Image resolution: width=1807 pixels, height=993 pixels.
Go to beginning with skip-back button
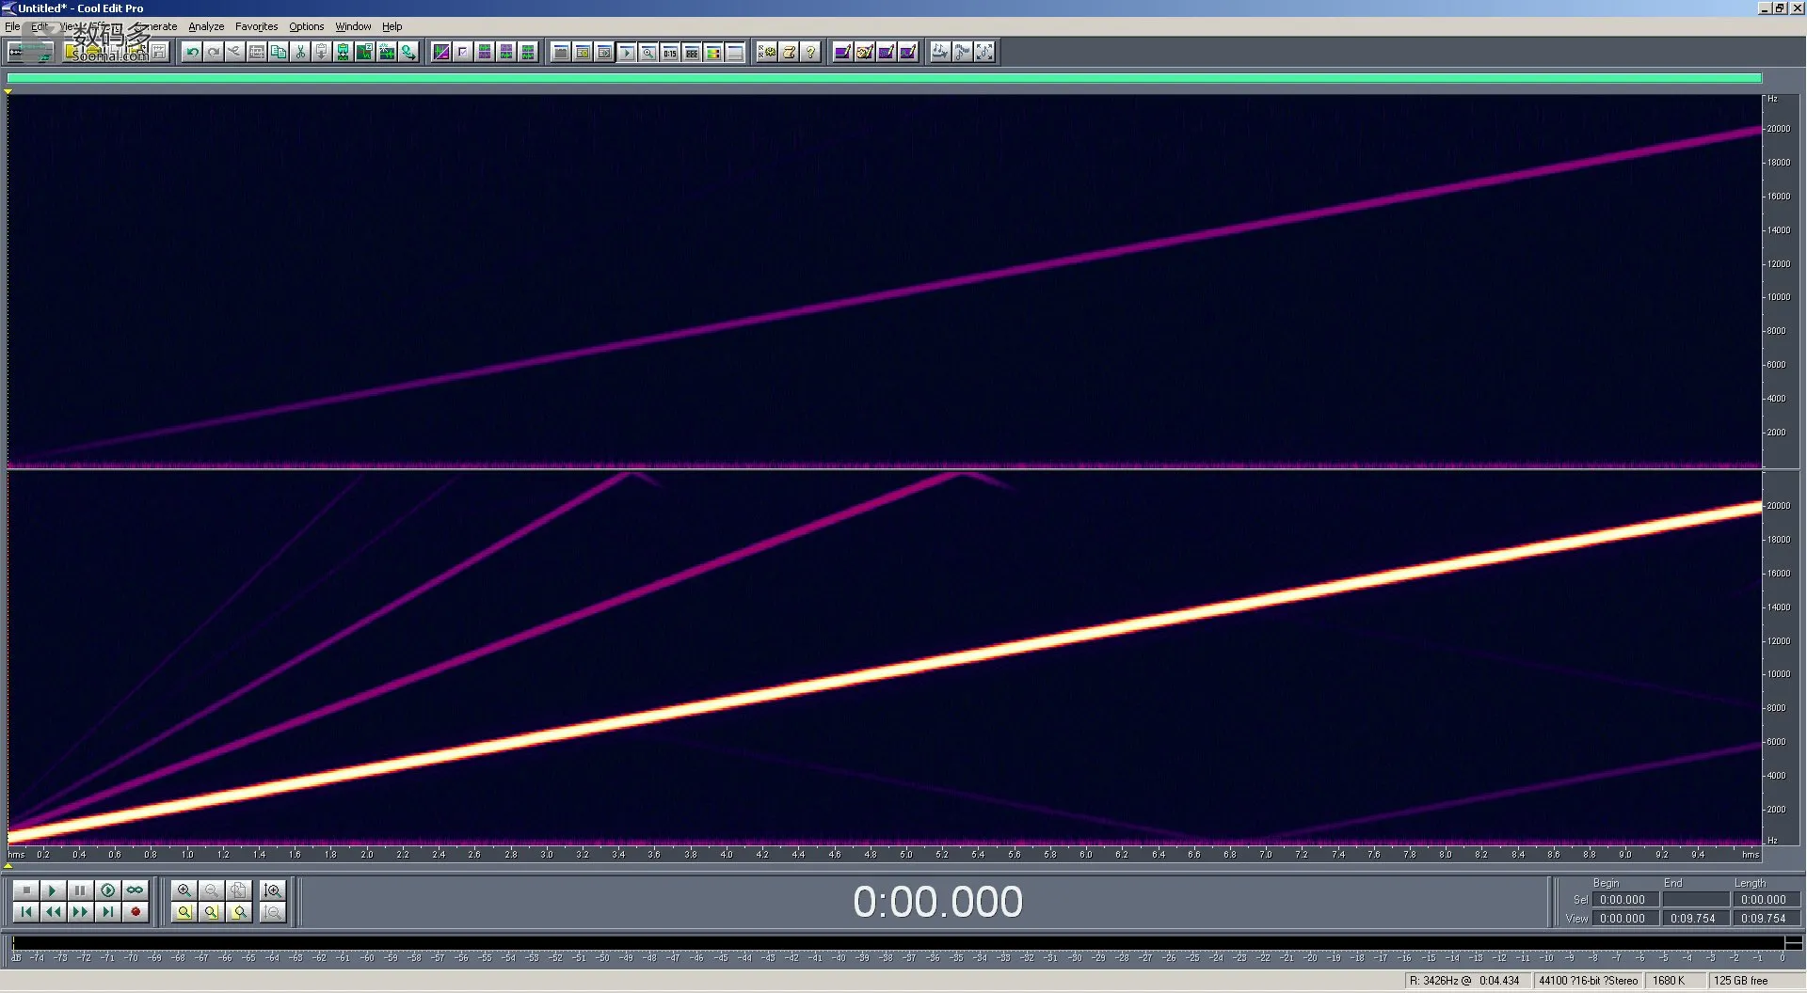click(x=25, y=911)
